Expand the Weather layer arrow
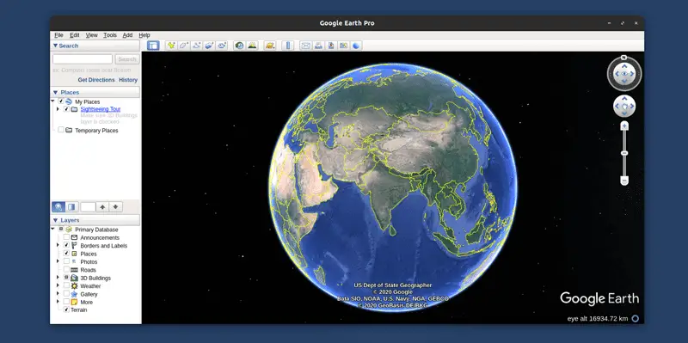Image resolution: width=688 pixels, height=343 pixels. point(58,285)
